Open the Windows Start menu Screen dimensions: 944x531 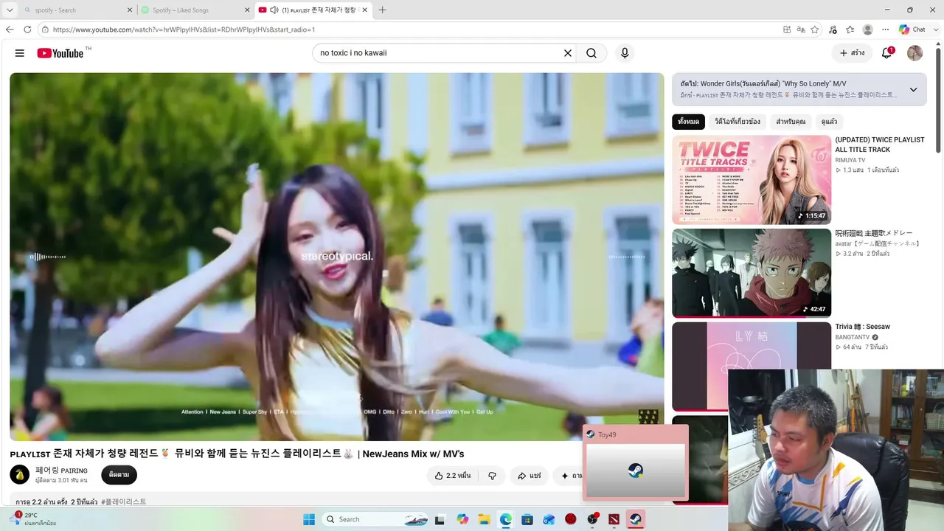click(309, 519)
